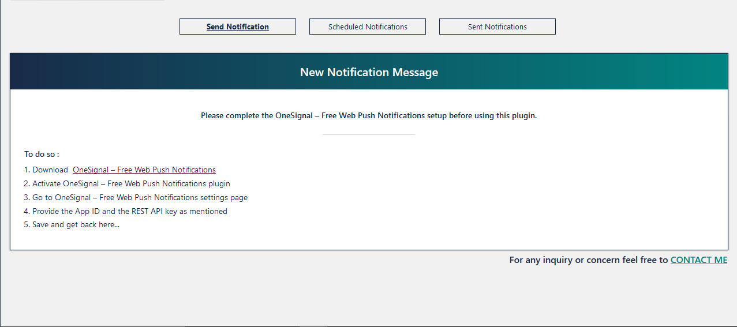Viewport: 737px width, 327px height.
Task: Open the Send Notification tab
Action: coord(238,27)
